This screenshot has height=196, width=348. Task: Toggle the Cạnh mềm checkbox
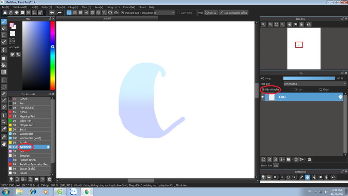178,13
